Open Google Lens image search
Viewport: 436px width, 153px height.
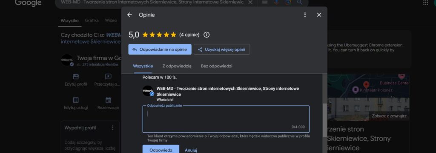click(288, 2)
